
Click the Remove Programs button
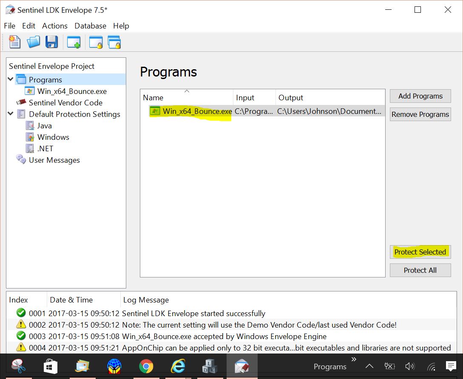pos(420,114)
